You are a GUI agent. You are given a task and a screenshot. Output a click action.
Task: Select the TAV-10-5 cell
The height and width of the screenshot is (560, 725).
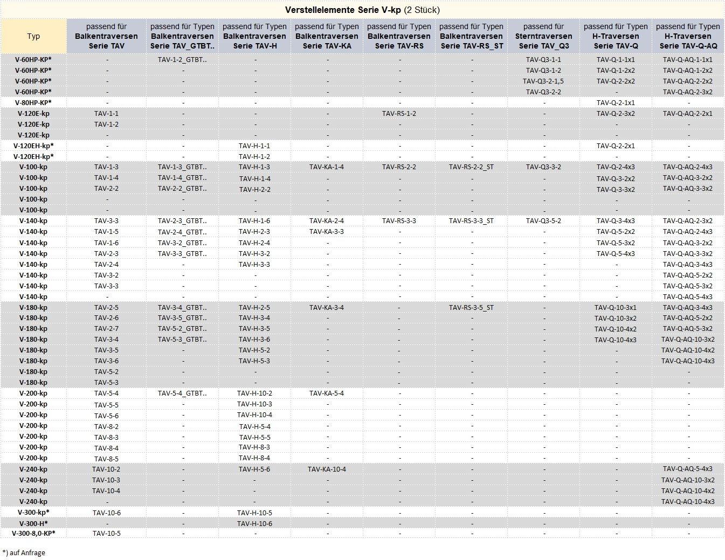coord(106,533)
